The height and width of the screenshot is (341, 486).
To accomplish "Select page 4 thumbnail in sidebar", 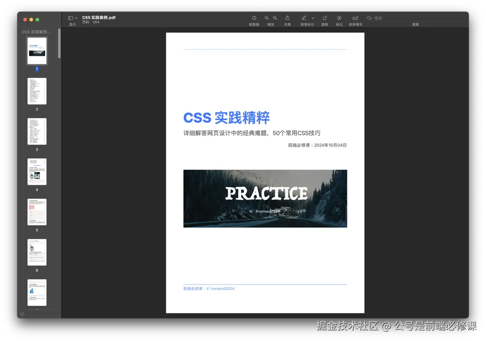I will pos(37,171).
